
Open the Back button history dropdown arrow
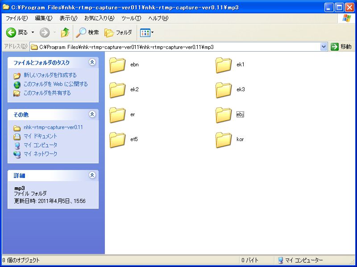click(x=33, y=32)
